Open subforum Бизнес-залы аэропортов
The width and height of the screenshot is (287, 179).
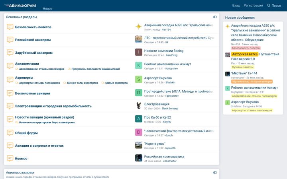[83, 83]
